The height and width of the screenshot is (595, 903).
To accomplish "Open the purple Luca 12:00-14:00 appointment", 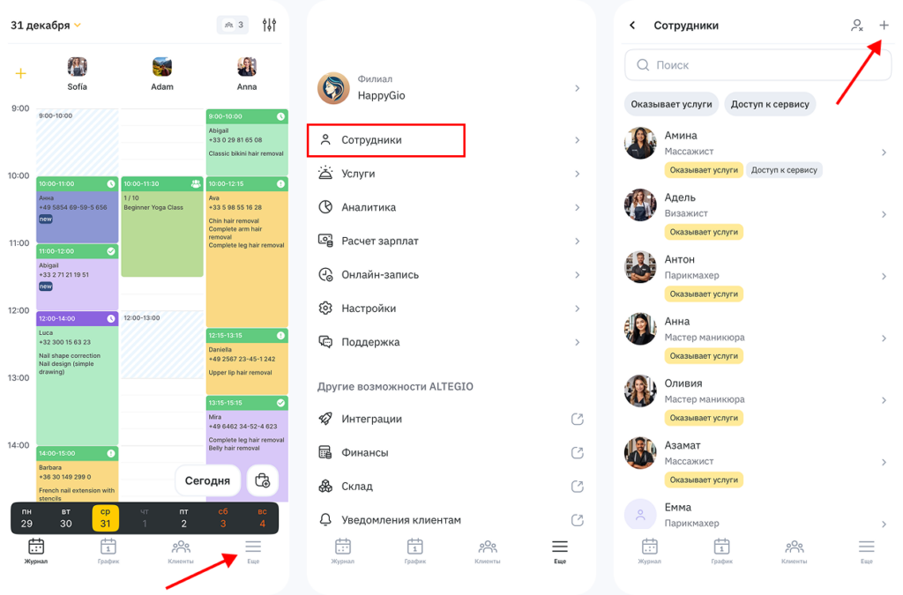I will pos(78,378).
